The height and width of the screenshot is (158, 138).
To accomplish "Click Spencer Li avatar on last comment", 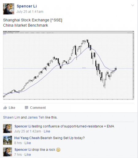I will click(x=7, y=152).
